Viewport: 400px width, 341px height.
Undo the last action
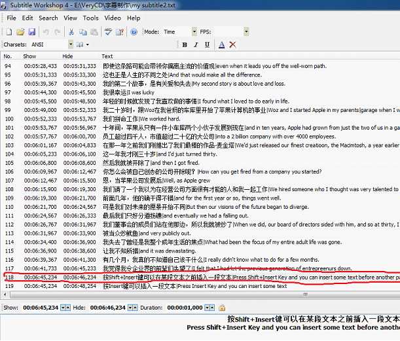46,32
